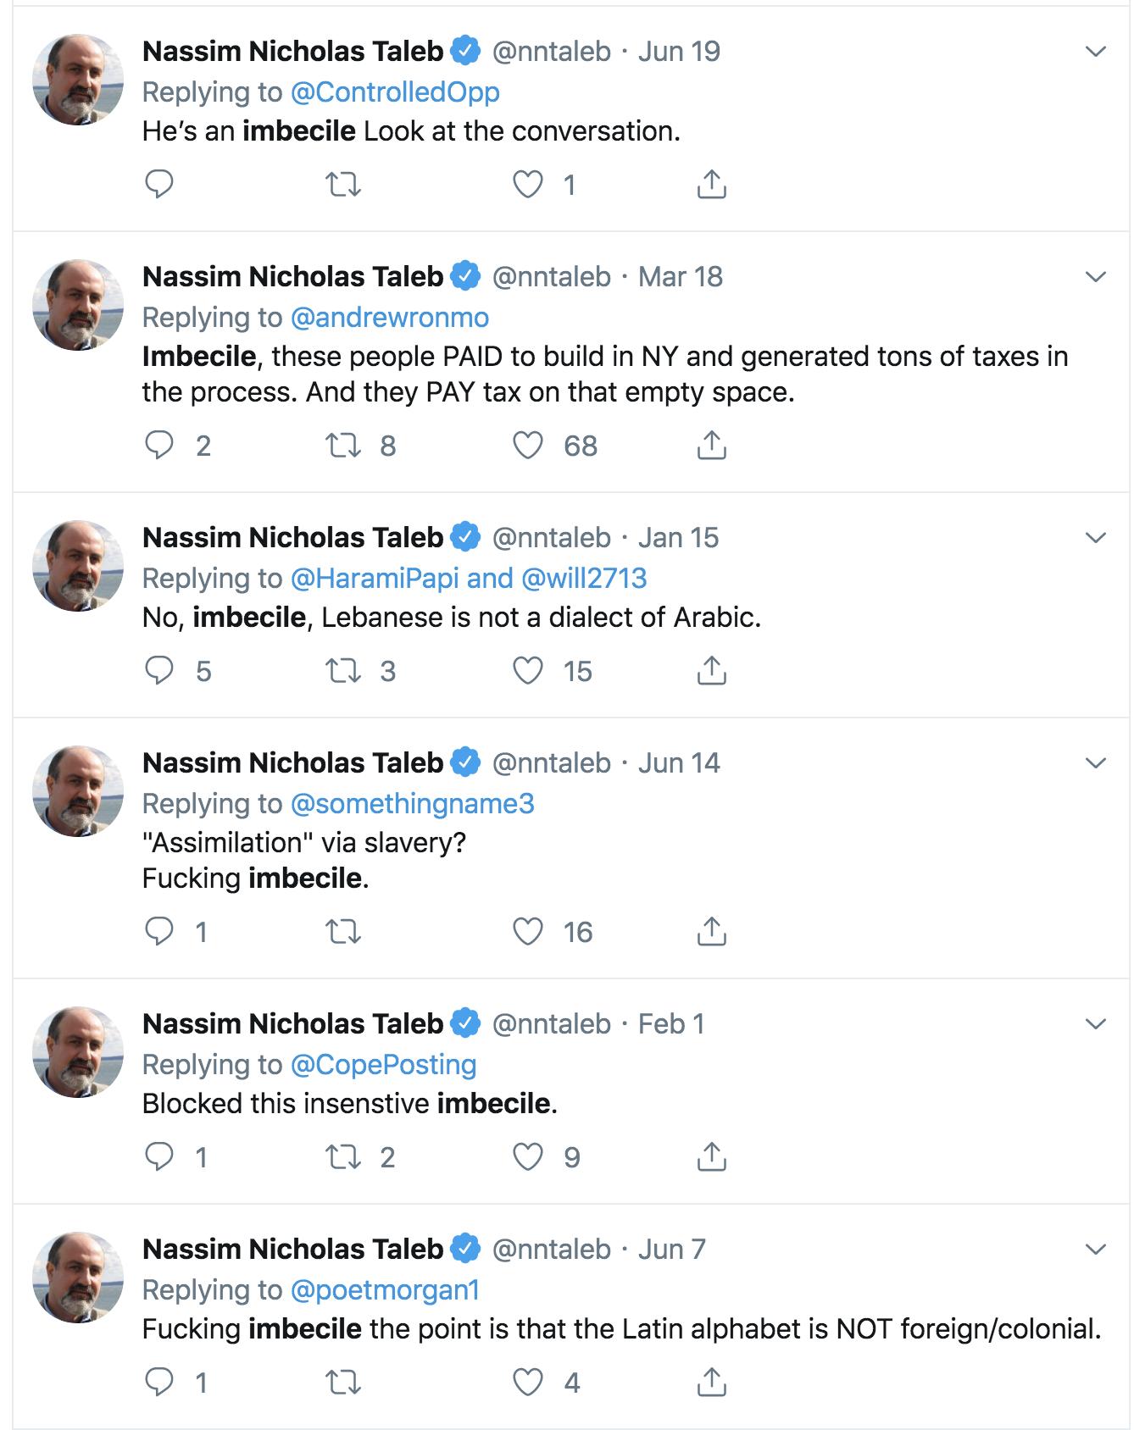Like the Mar 18 tweet with 68 likes
The height and width of the screenshot is (1430, 1134).
pos(527,445)
